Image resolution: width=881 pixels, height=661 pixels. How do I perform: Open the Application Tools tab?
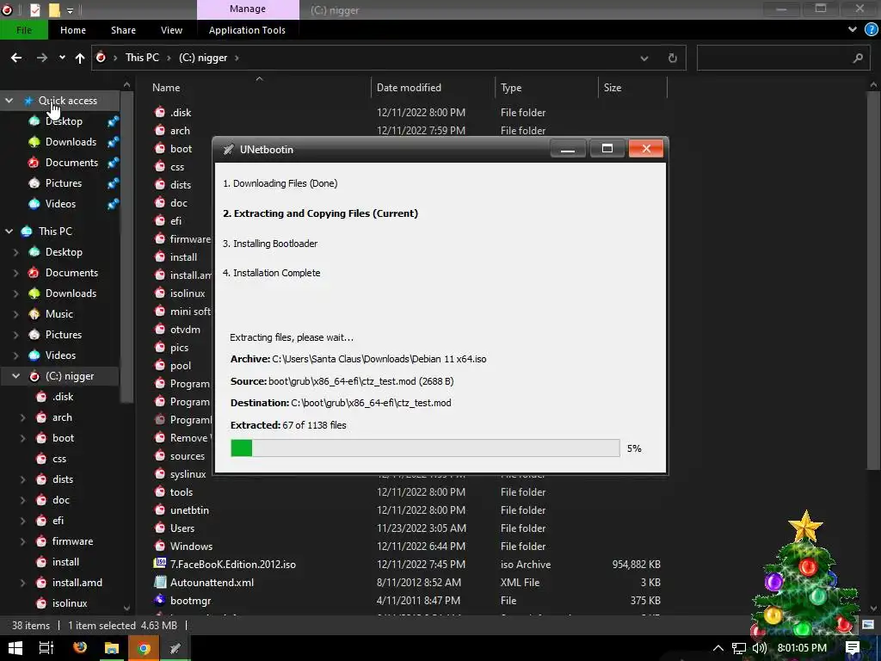[247, 30]
